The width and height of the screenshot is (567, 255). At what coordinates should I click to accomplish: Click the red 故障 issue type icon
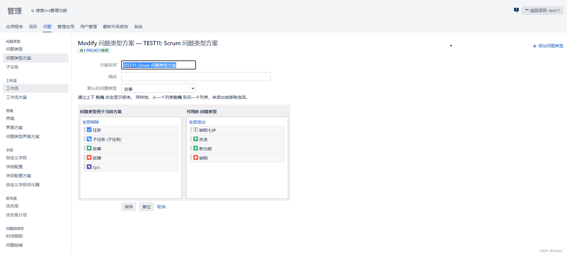[89, 158]
